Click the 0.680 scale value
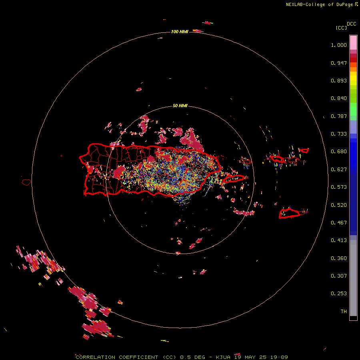The width and height of the screenshot is (360, 360). pos(339,152)
